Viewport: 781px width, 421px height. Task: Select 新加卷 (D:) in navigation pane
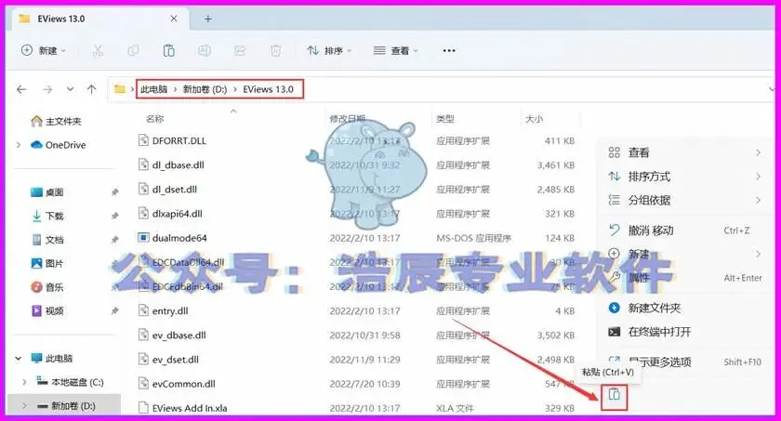(x=66, y=406)
